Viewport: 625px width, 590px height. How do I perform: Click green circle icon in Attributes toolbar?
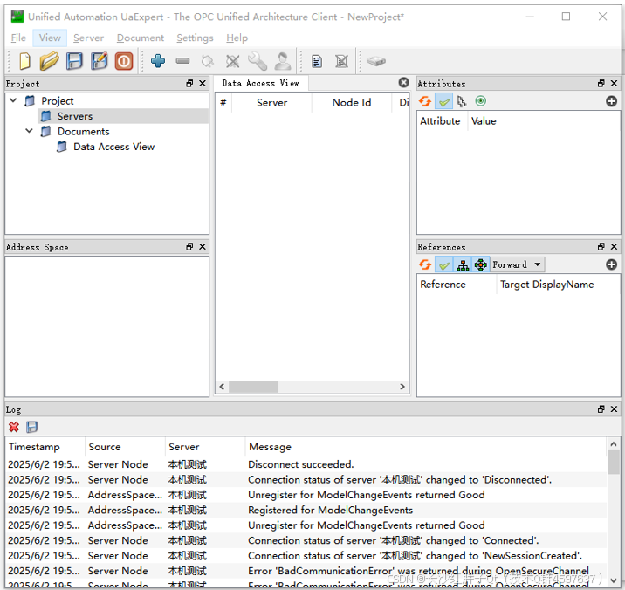click(481, 101)
